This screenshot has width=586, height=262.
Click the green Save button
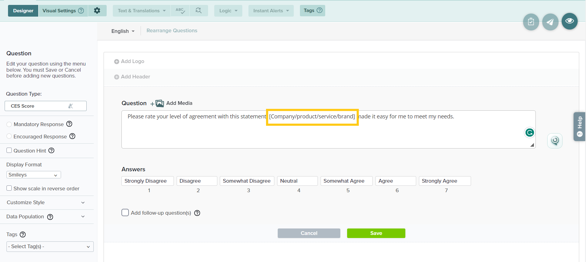[376, 233]
